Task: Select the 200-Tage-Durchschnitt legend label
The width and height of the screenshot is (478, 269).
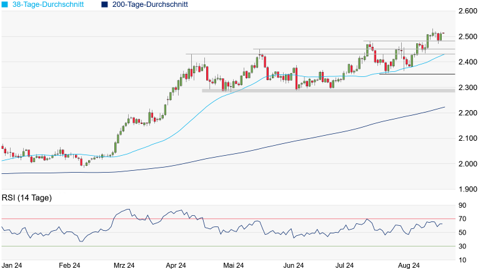Action: pyautogui.click(x=150, y=4)
